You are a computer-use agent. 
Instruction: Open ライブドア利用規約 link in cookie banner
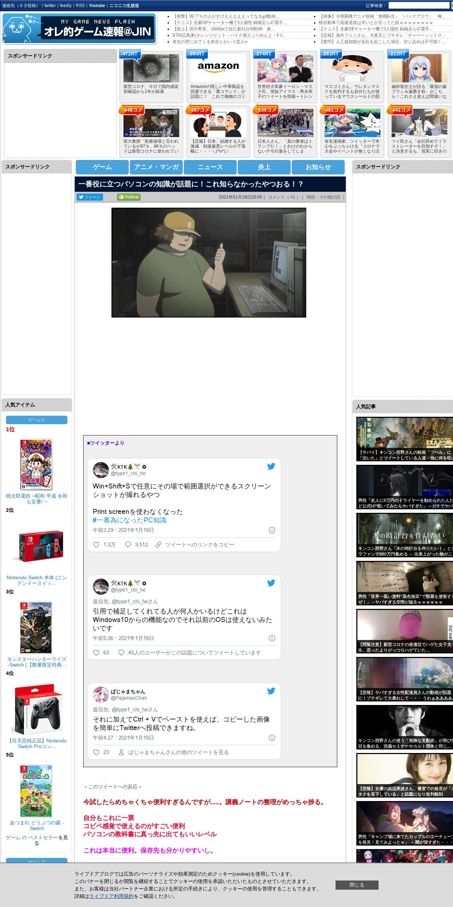click(111, 896)
